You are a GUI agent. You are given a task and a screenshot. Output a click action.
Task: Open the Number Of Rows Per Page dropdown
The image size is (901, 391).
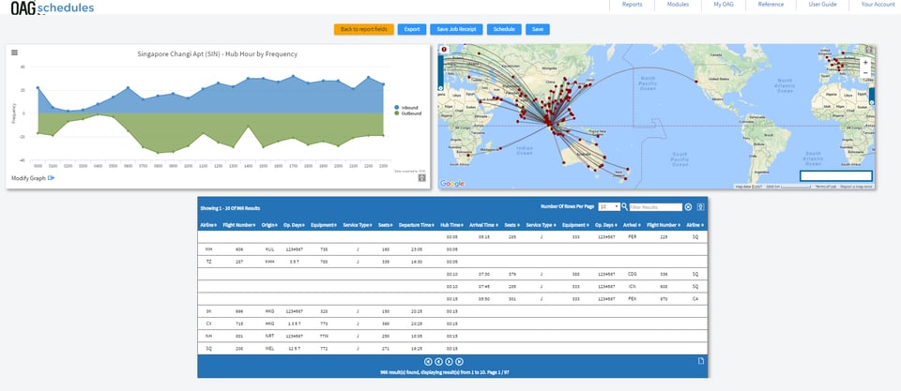[x=608, y=206]
